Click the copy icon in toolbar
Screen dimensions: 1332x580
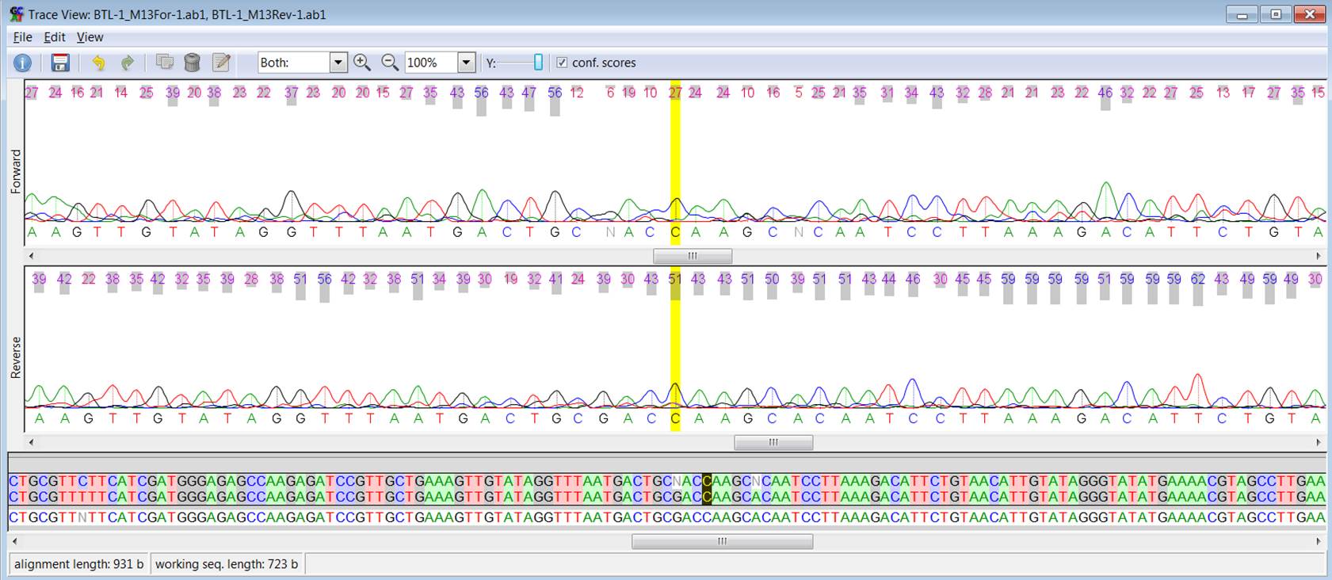coord(164,62)
